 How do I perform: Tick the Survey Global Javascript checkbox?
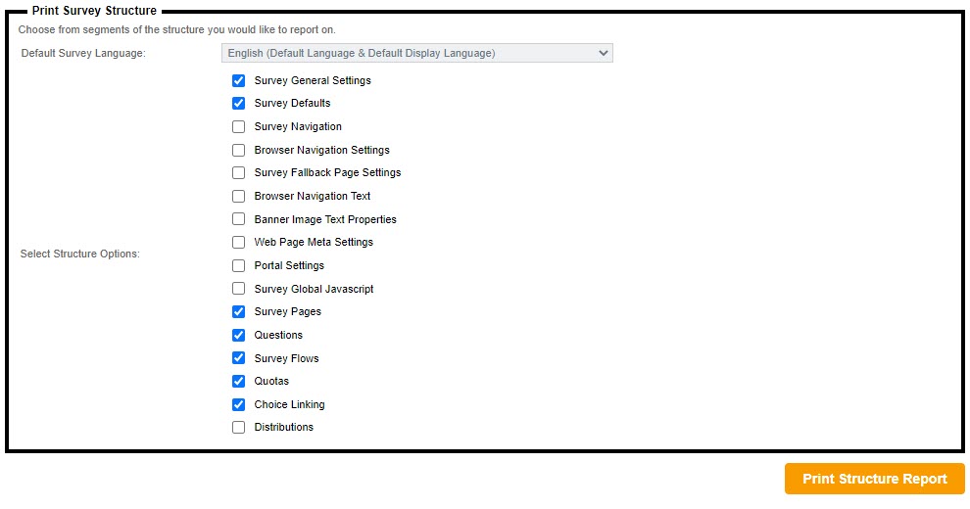238,289
